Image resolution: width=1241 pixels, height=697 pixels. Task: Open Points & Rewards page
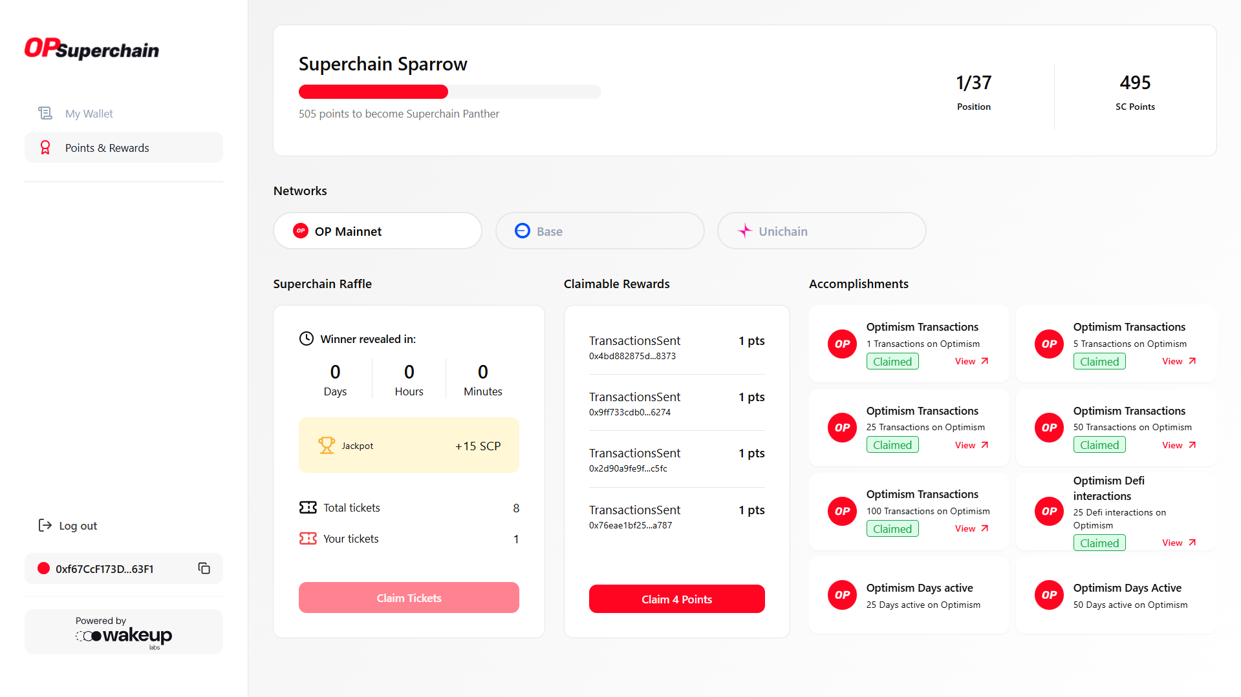(x=124, y=148)
